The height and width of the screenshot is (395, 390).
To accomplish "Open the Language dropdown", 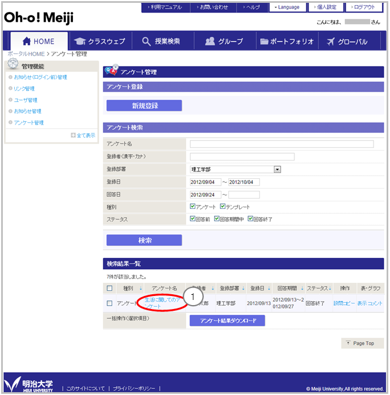I will pos(288,7).
